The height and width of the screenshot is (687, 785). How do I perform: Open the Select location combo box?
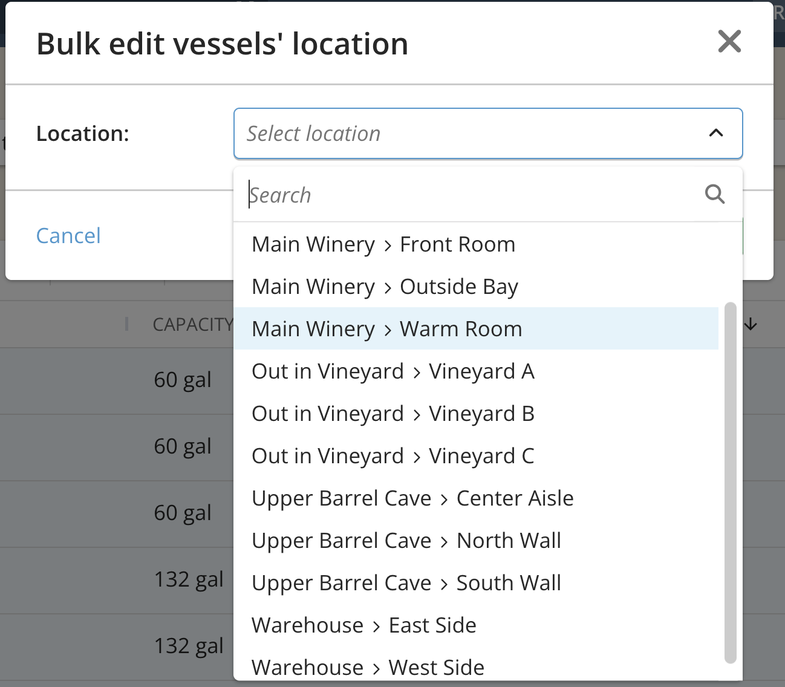pyautogui.click(x=488, y=133)
